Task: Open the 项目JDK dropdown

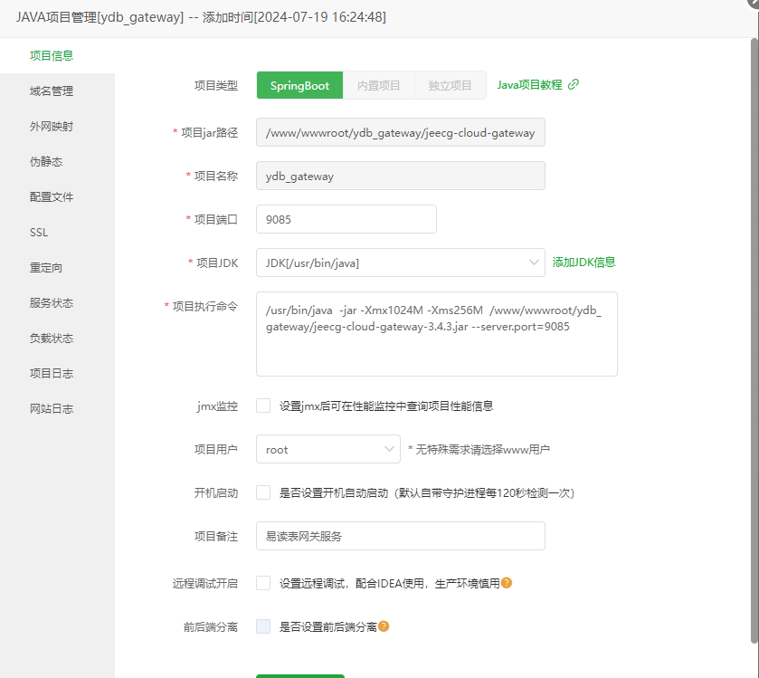Action: click(x=401, y=263)
